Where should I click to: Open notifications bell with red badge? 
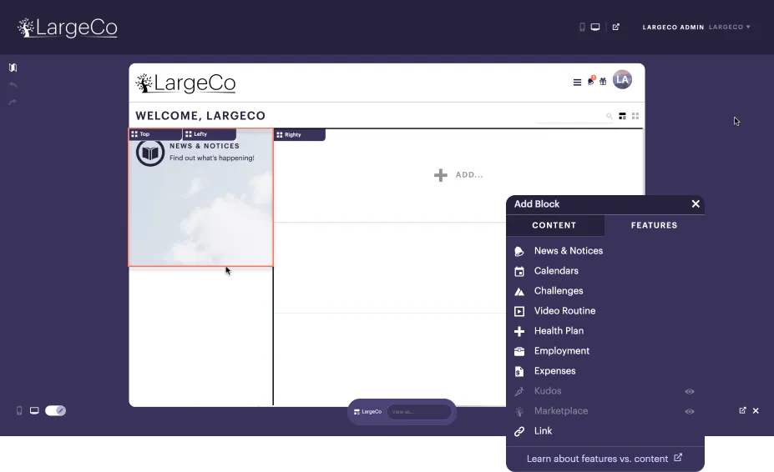591,81
